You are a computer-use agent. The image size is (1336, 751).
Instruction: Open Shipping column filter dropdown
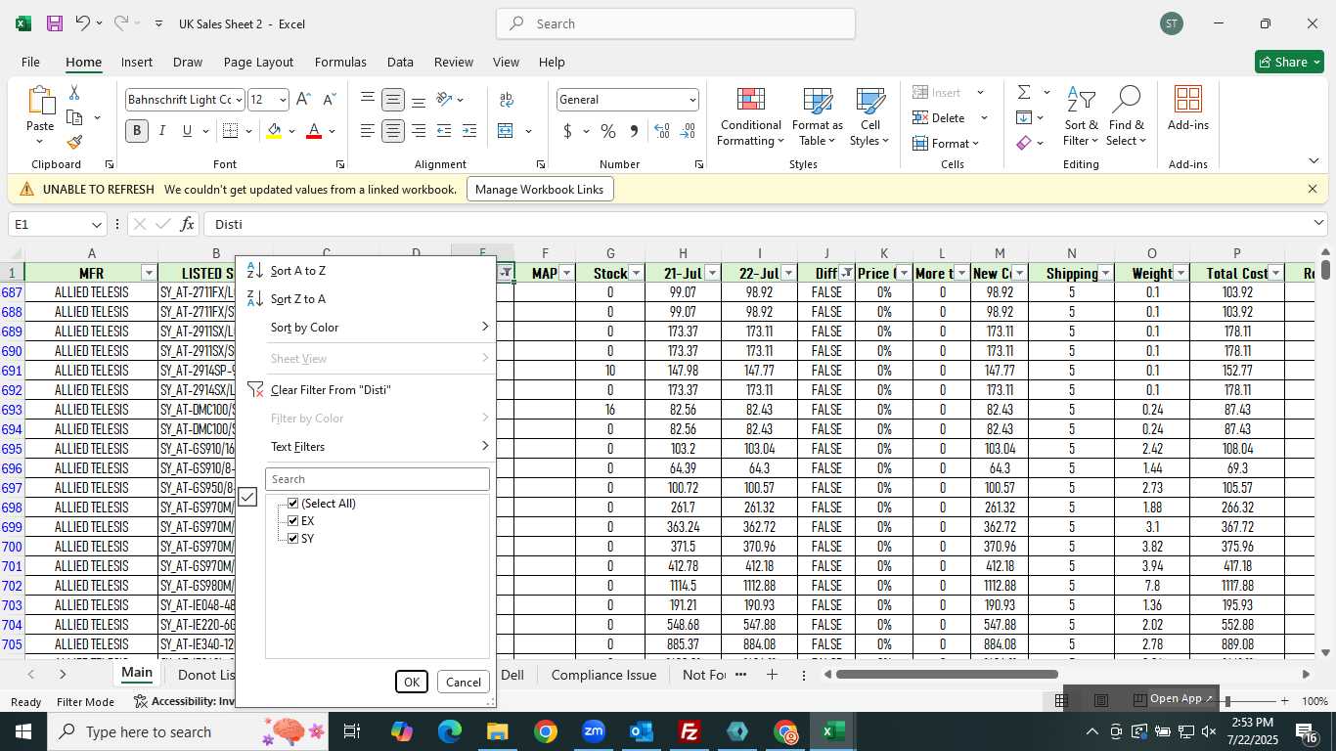click(1105, 274)
